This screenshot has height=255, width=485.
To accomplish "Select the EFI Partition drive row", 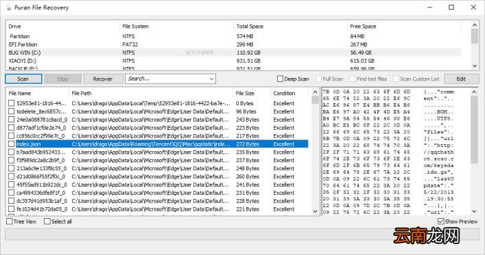I will point(234,44).
